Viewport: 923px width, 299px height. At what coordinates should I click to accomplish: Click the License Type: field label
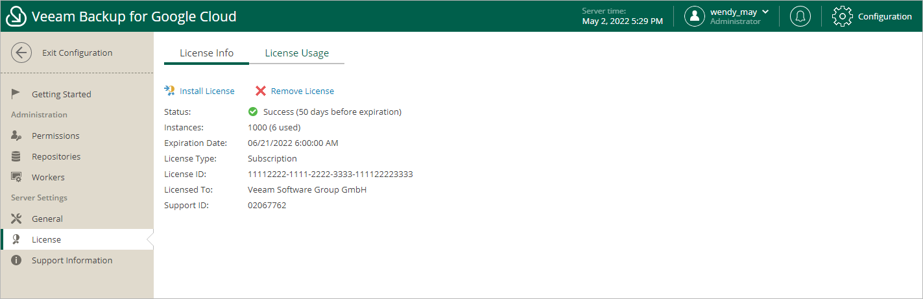pos(190,158)
